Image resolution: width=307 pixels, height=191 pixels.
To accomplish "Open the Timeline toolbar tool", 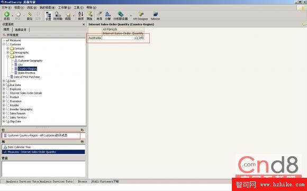I will (58, 16).
